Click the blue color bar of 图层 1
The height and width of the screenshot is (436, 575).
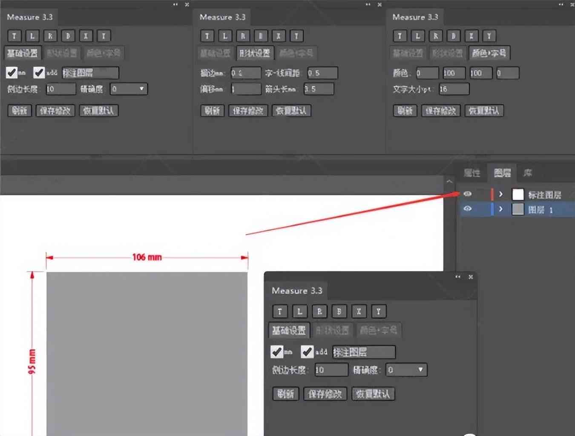492,209
